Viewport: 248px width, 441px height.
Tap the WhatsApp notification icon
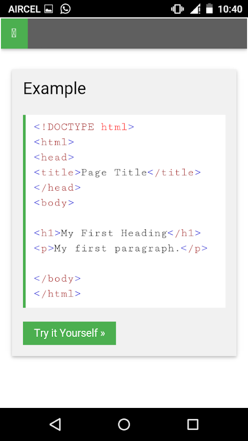pos(65,9)
